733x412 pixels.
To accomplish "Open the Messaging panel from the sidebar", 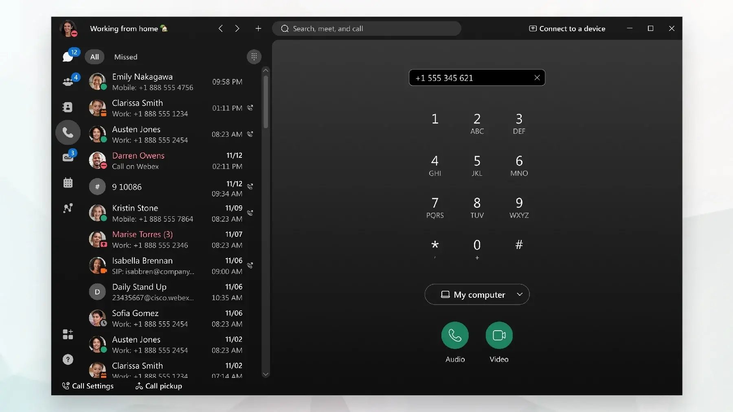I will pos(68,56).
